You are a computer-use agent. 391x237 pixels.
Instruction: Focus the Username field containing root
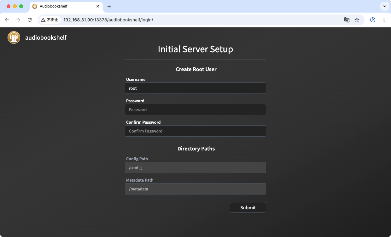click(x=195, y=88)
